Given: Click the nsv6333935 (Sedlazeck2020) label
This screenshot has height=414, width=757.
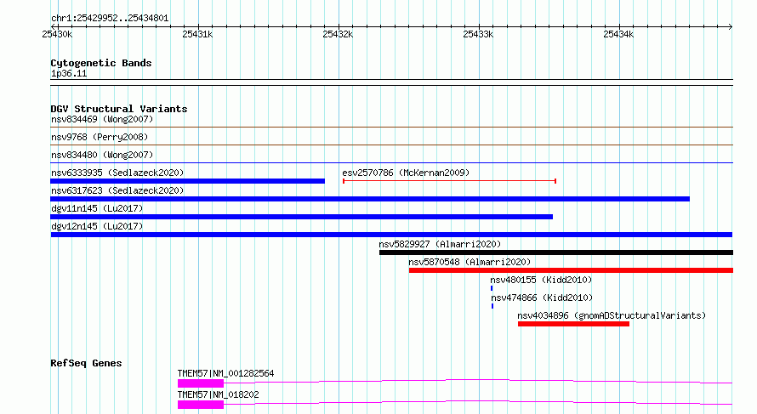Looking at the screenshot, I should click(117, 173).
